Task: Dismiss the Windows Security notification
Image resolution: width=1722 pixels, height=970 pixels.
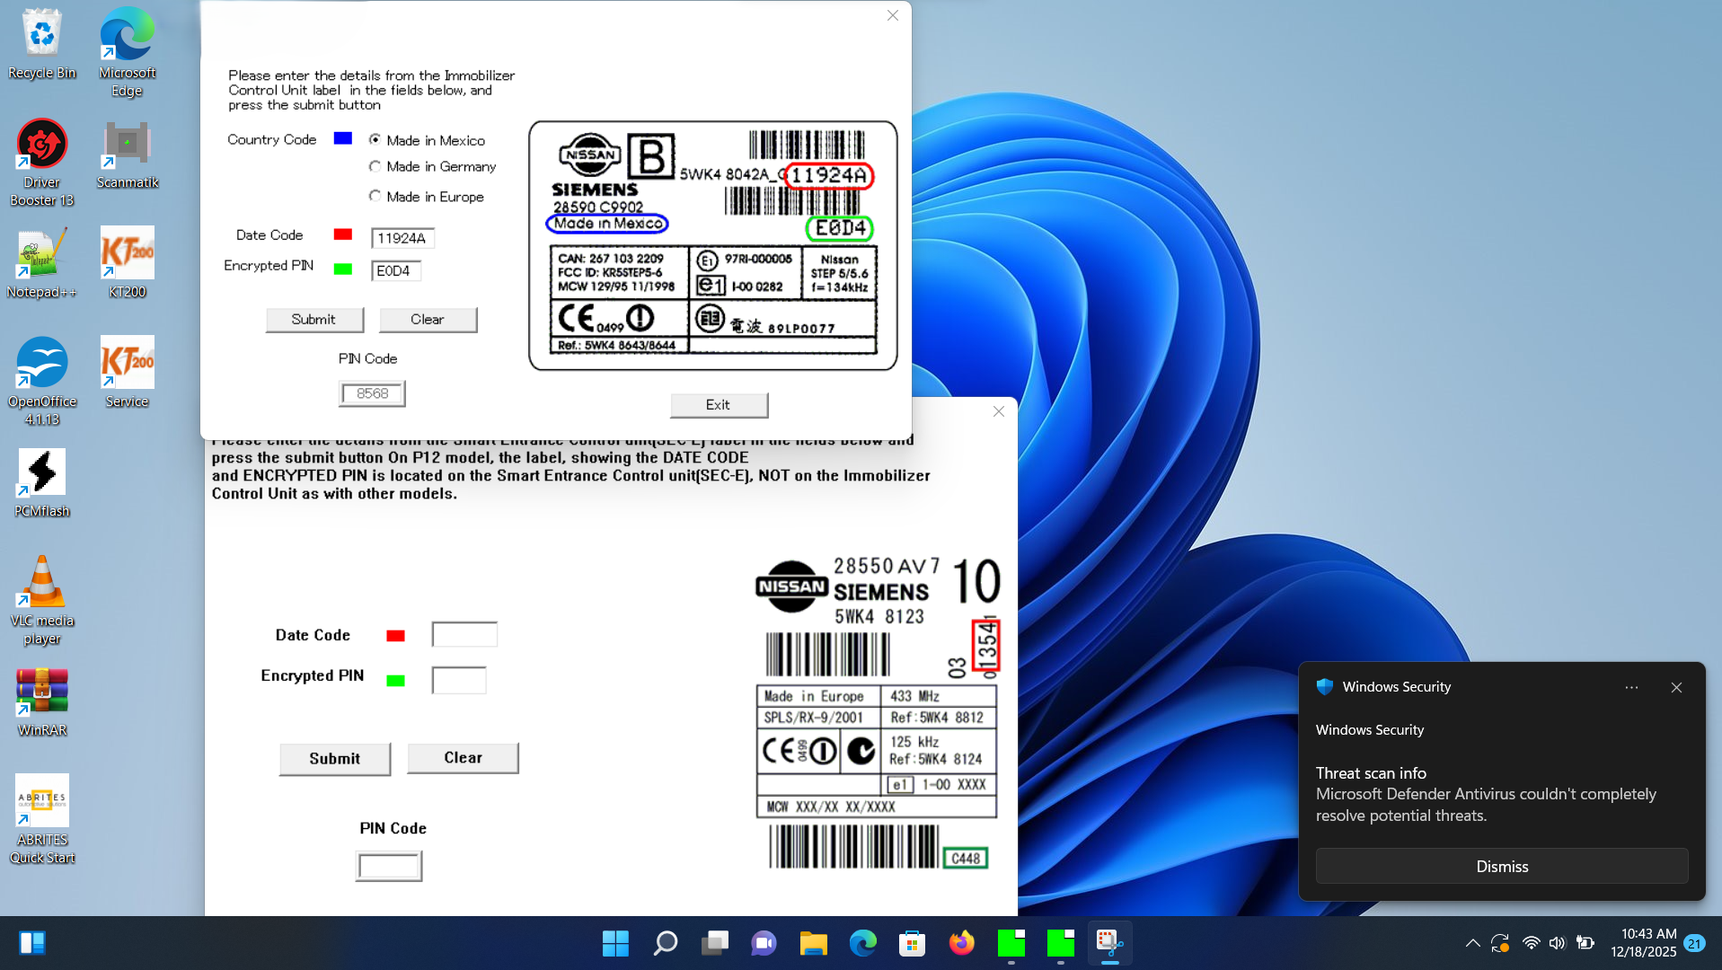Action: (1501, 866)
